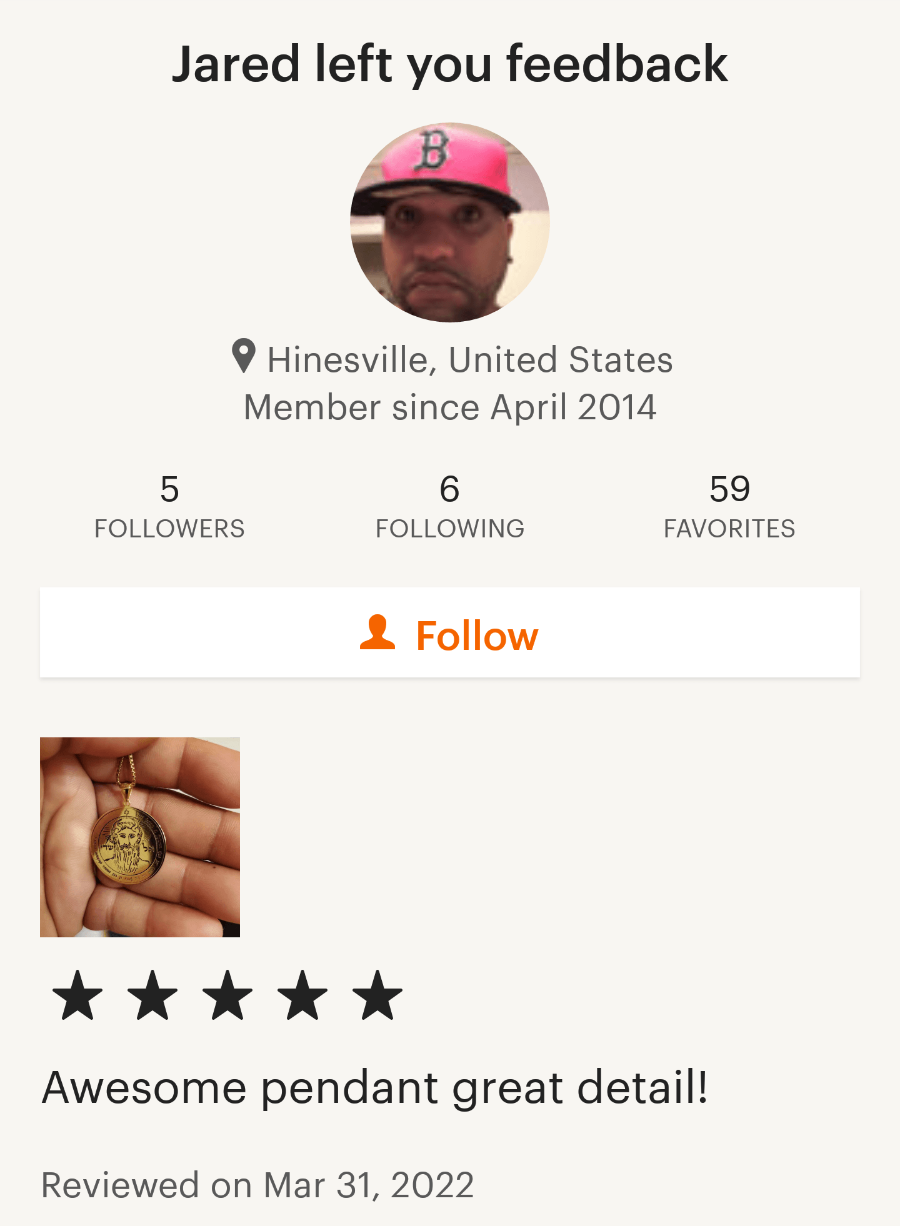
Task: Click the number 5 followers count
Action: pos(169,489)
